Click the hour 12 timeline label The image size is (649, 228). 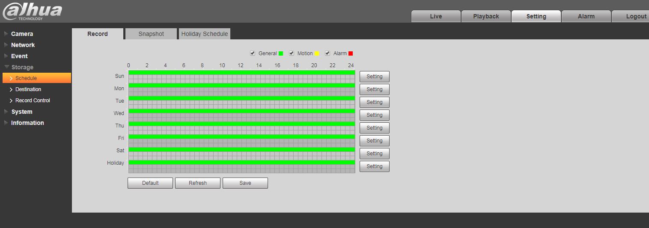click(241, 65)
